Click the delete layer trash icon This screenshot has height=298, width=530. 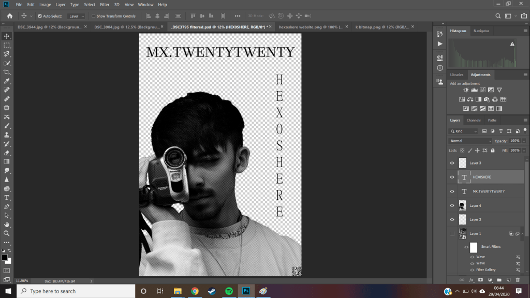[517, 280]
